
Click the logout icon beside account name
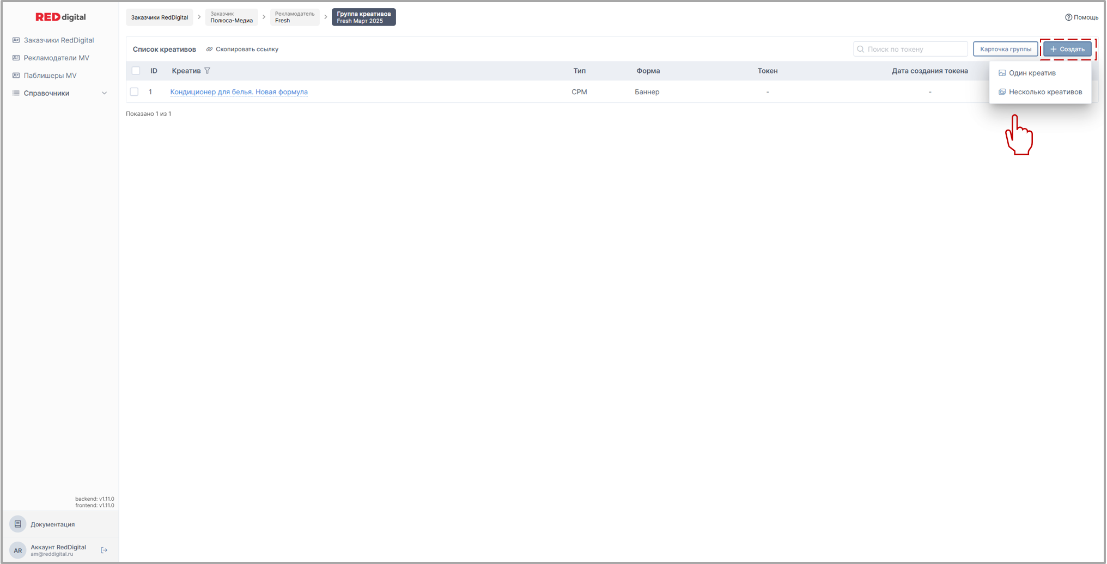[x=104, y=550]
